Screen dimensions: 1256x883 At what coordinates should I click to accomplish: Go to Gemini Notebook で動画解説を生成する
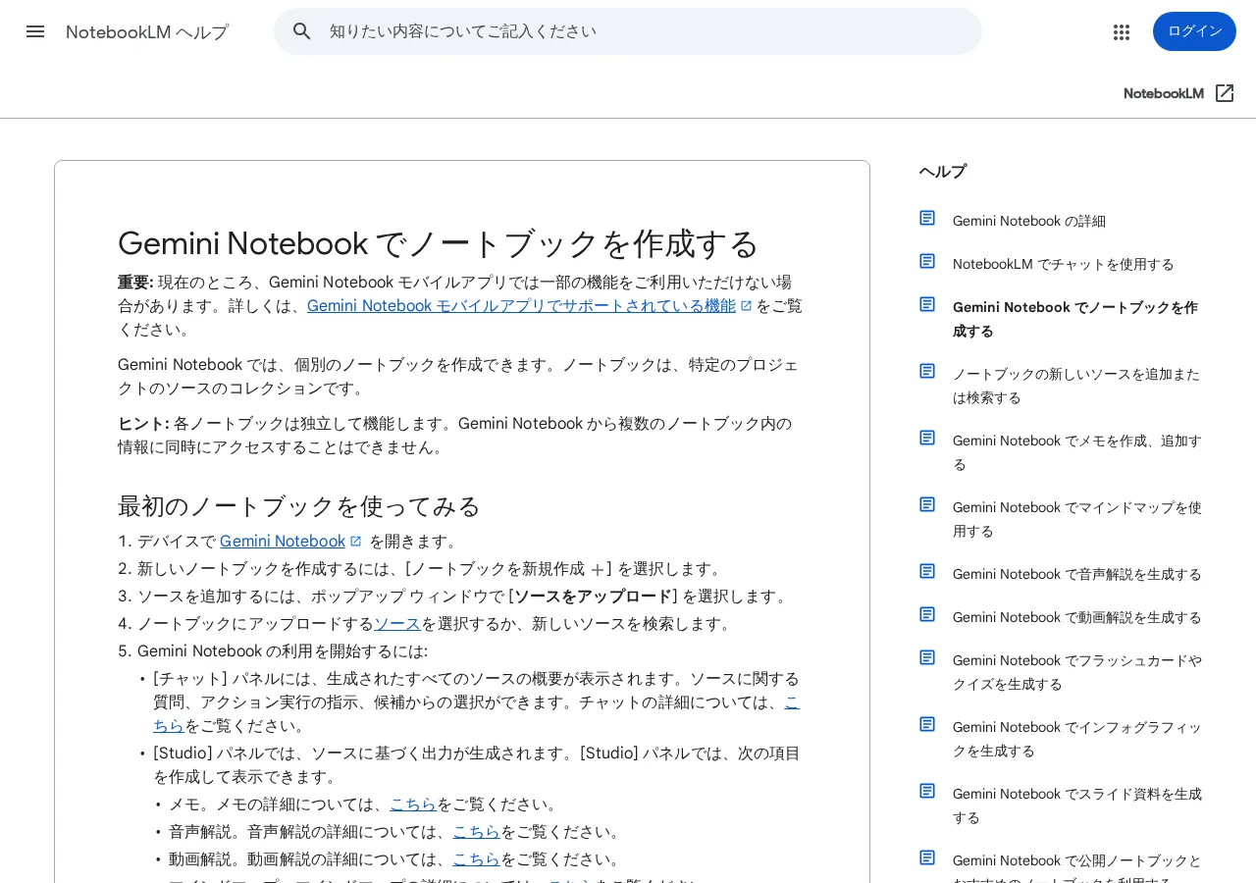click(1077, 617)
